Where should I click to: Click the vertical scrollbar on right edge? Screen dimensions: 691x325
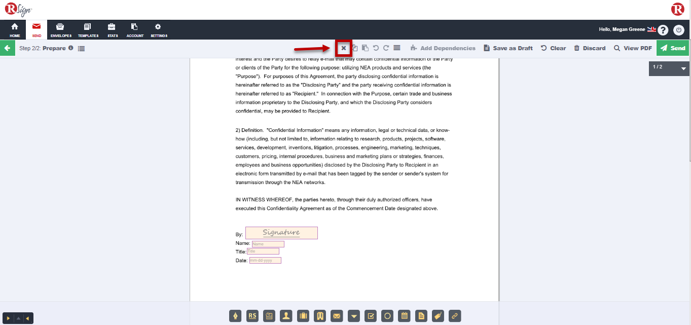pyautogui.click(x=688, y=101)
